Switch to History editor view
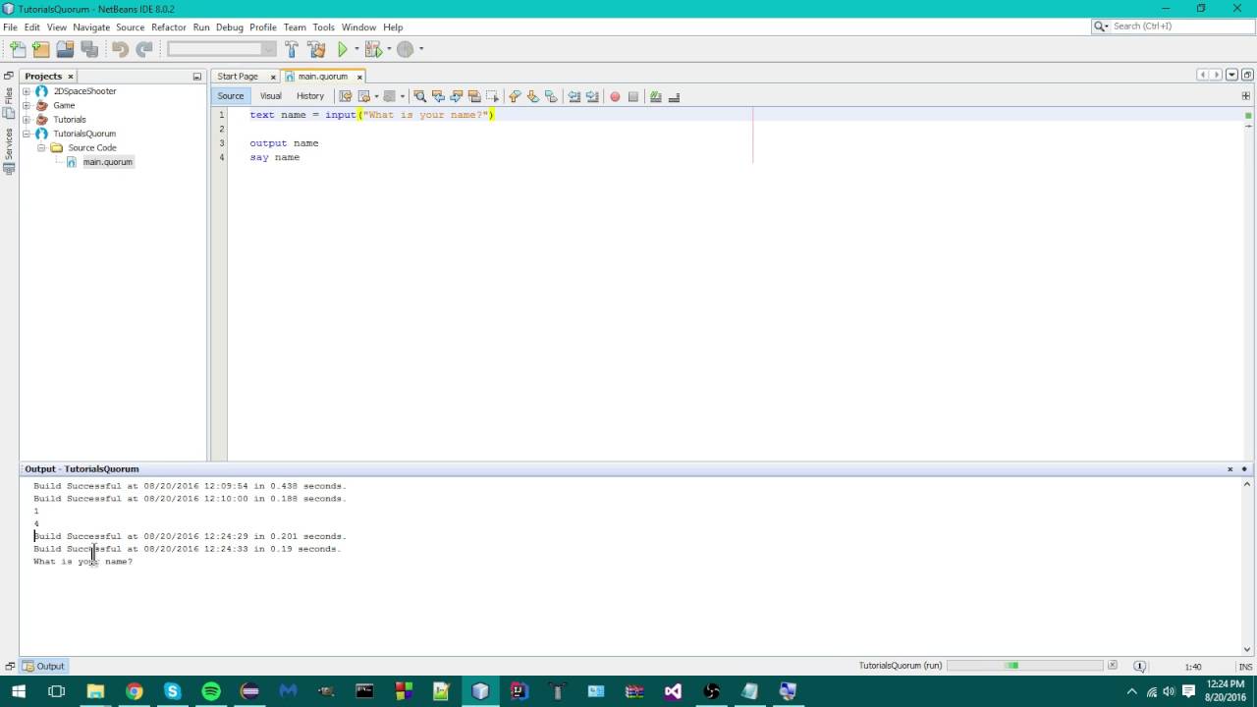Screen dimensions: 1257x707 [310, 96]
